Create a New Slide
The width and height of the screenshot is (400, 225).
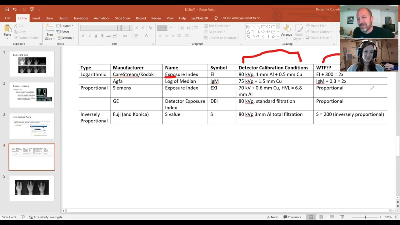50,32
